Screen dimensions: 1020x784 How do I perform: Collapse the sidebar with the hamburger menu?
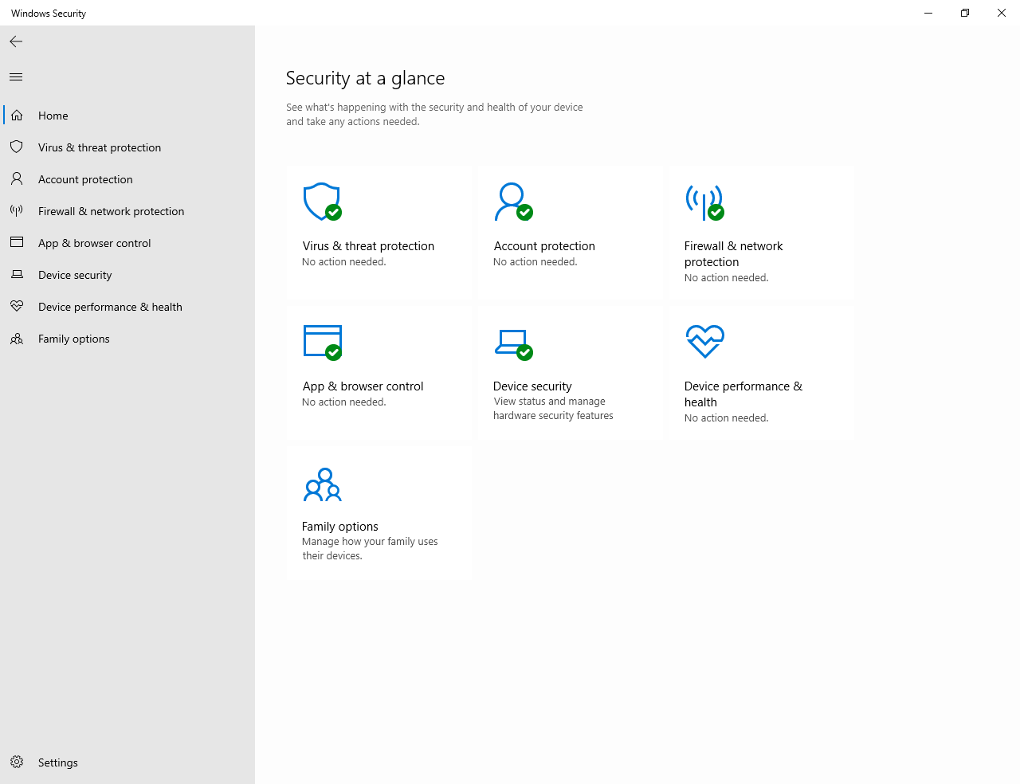tap(16, 77)
